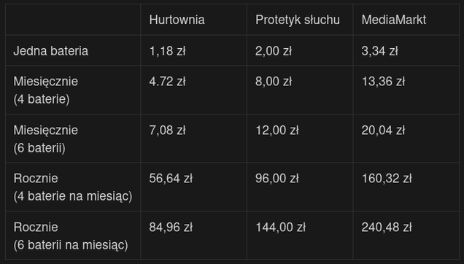Click the 12,00 zł cell
464x264 pixels.
click(x=277, y=131)
